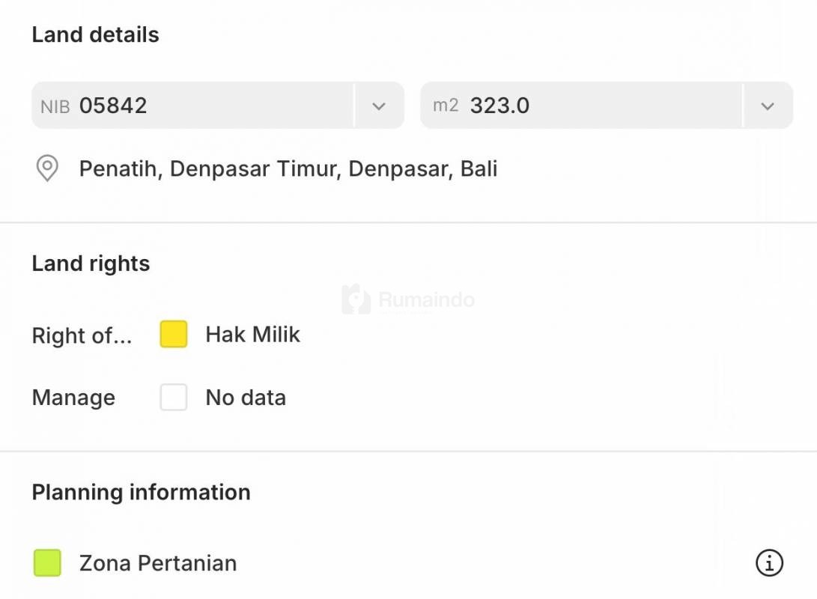Click the No data label
Image resolution: width=817 pixels, height=599 pixels.
point(246,397)
